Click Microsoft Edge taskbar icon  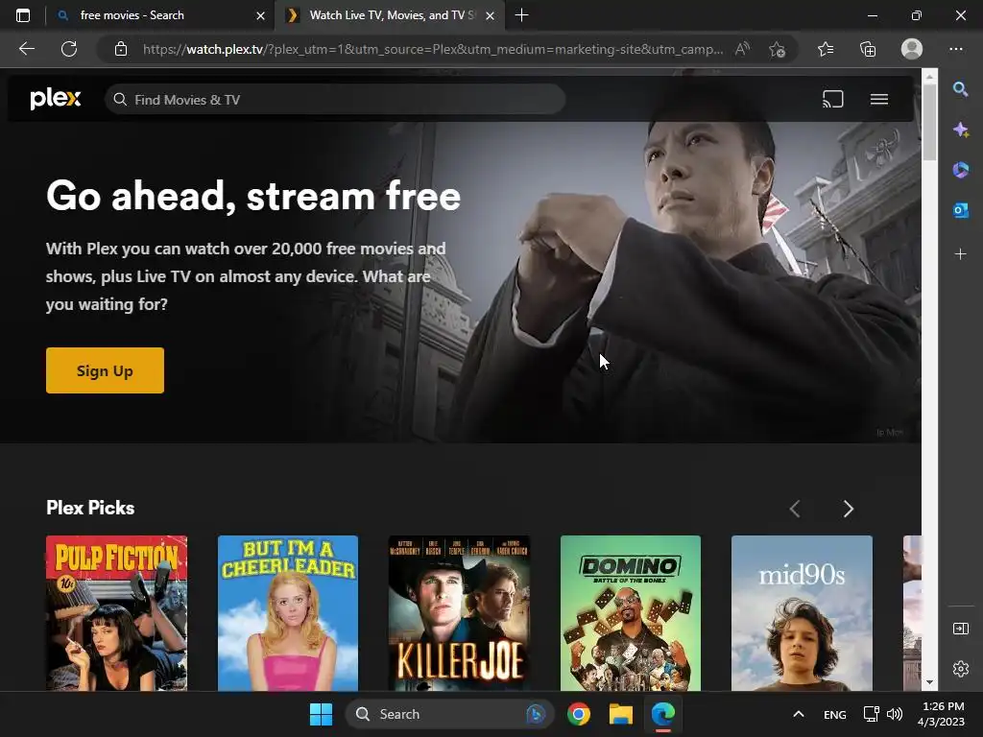[662, 714]
